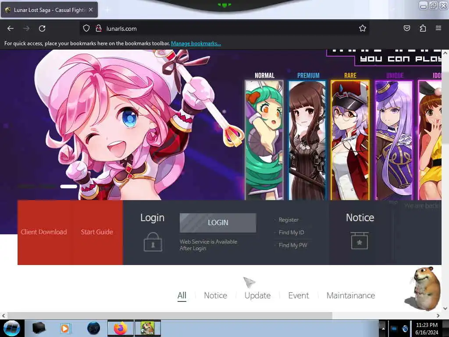Open a new tab with plus
Screen dimensions: 449x337
click(x=107, y=10)
